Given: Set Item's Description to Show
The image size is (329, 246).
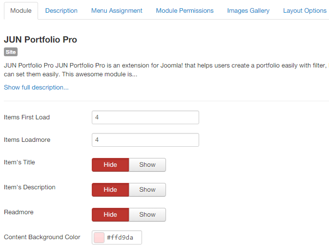Looking at the screenshot, I should [147, 190].
